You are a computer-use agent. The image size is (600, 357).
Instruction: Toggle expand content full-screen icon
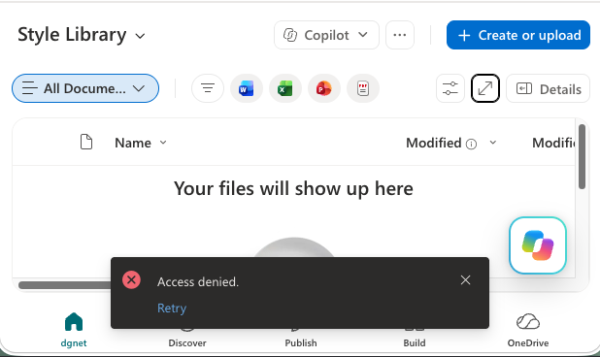pos(485,88)
